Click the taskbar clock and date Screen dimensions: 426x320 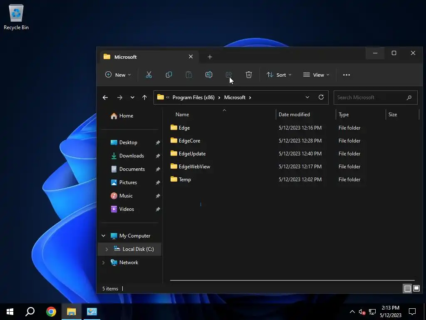click(390, 312)
